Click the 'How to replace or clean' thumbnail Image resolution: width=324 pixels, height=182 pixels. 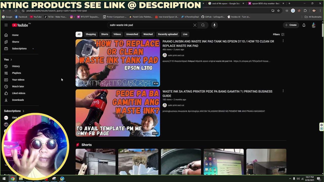point(118,63)
